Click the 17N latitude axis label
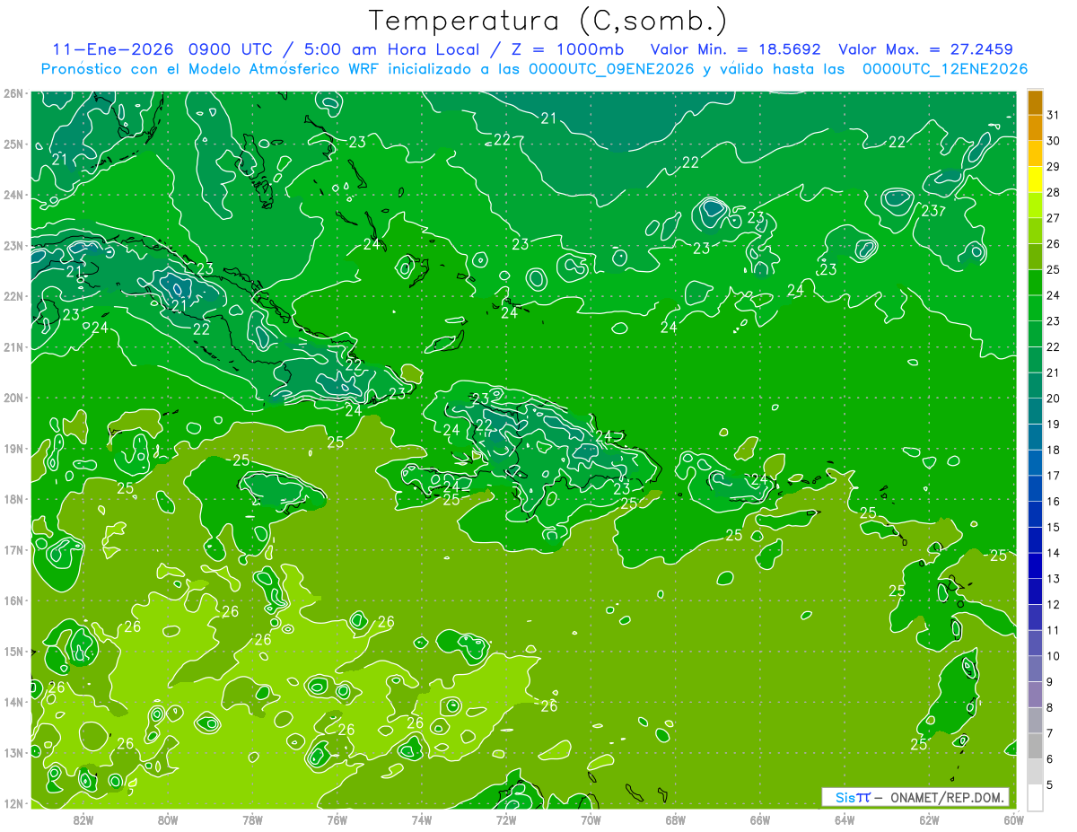The width and height of the screenshot is (1077, 832). 13,550
